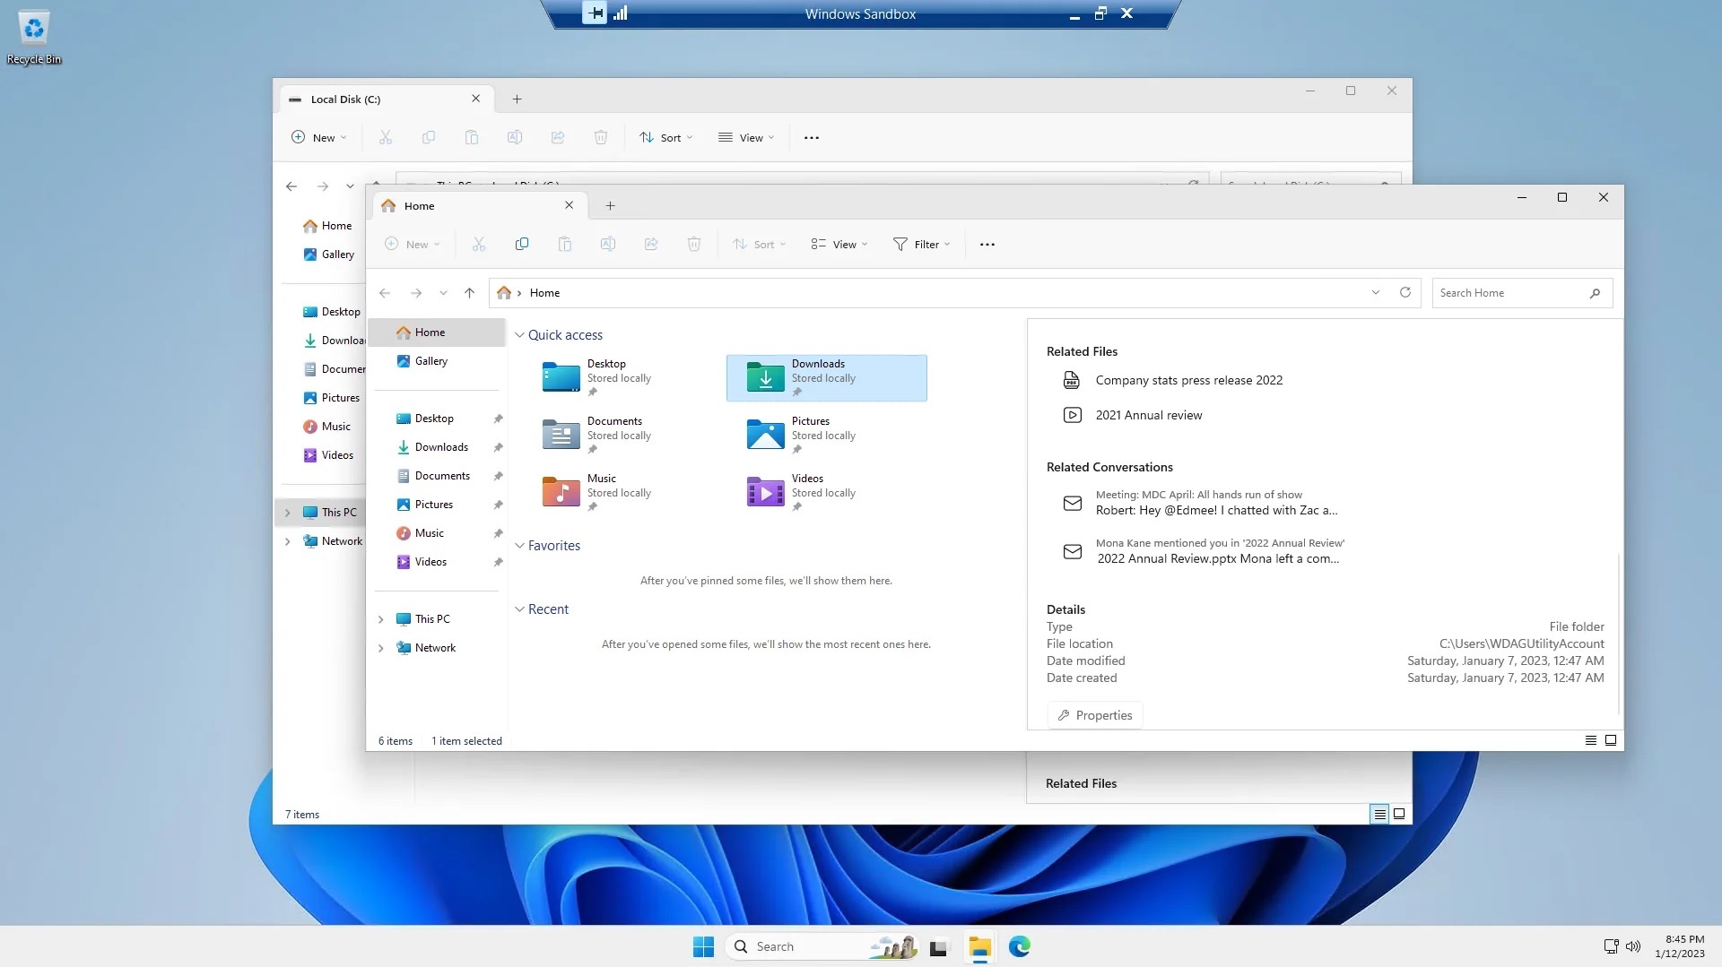Paste from the clipboard

click(565, 244)
